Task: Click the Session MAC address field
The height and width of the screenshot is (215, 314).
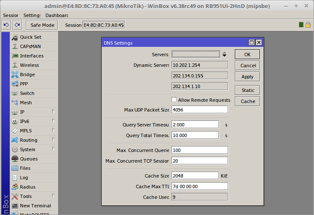Action: tap(104, 25)
